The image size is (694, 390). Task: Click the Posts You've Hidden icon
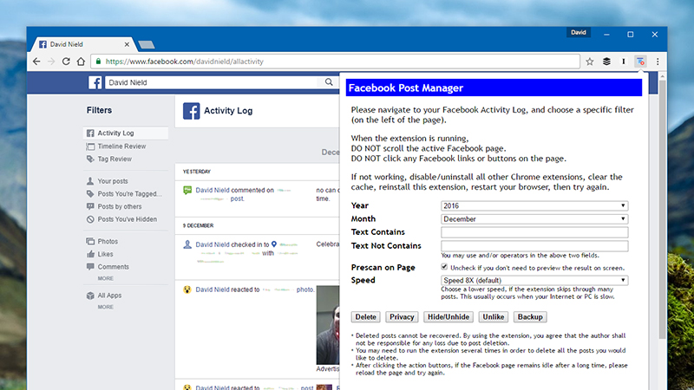click(90, 219)
